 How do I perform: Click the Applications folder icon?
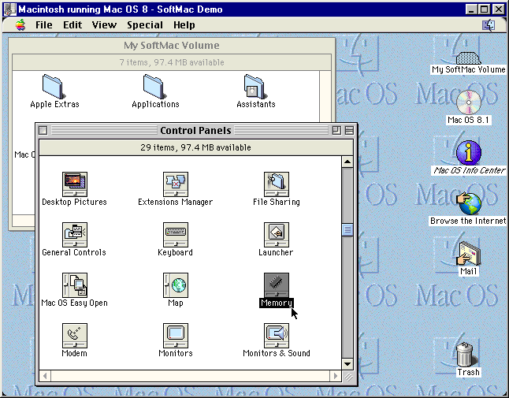[155, 87]
